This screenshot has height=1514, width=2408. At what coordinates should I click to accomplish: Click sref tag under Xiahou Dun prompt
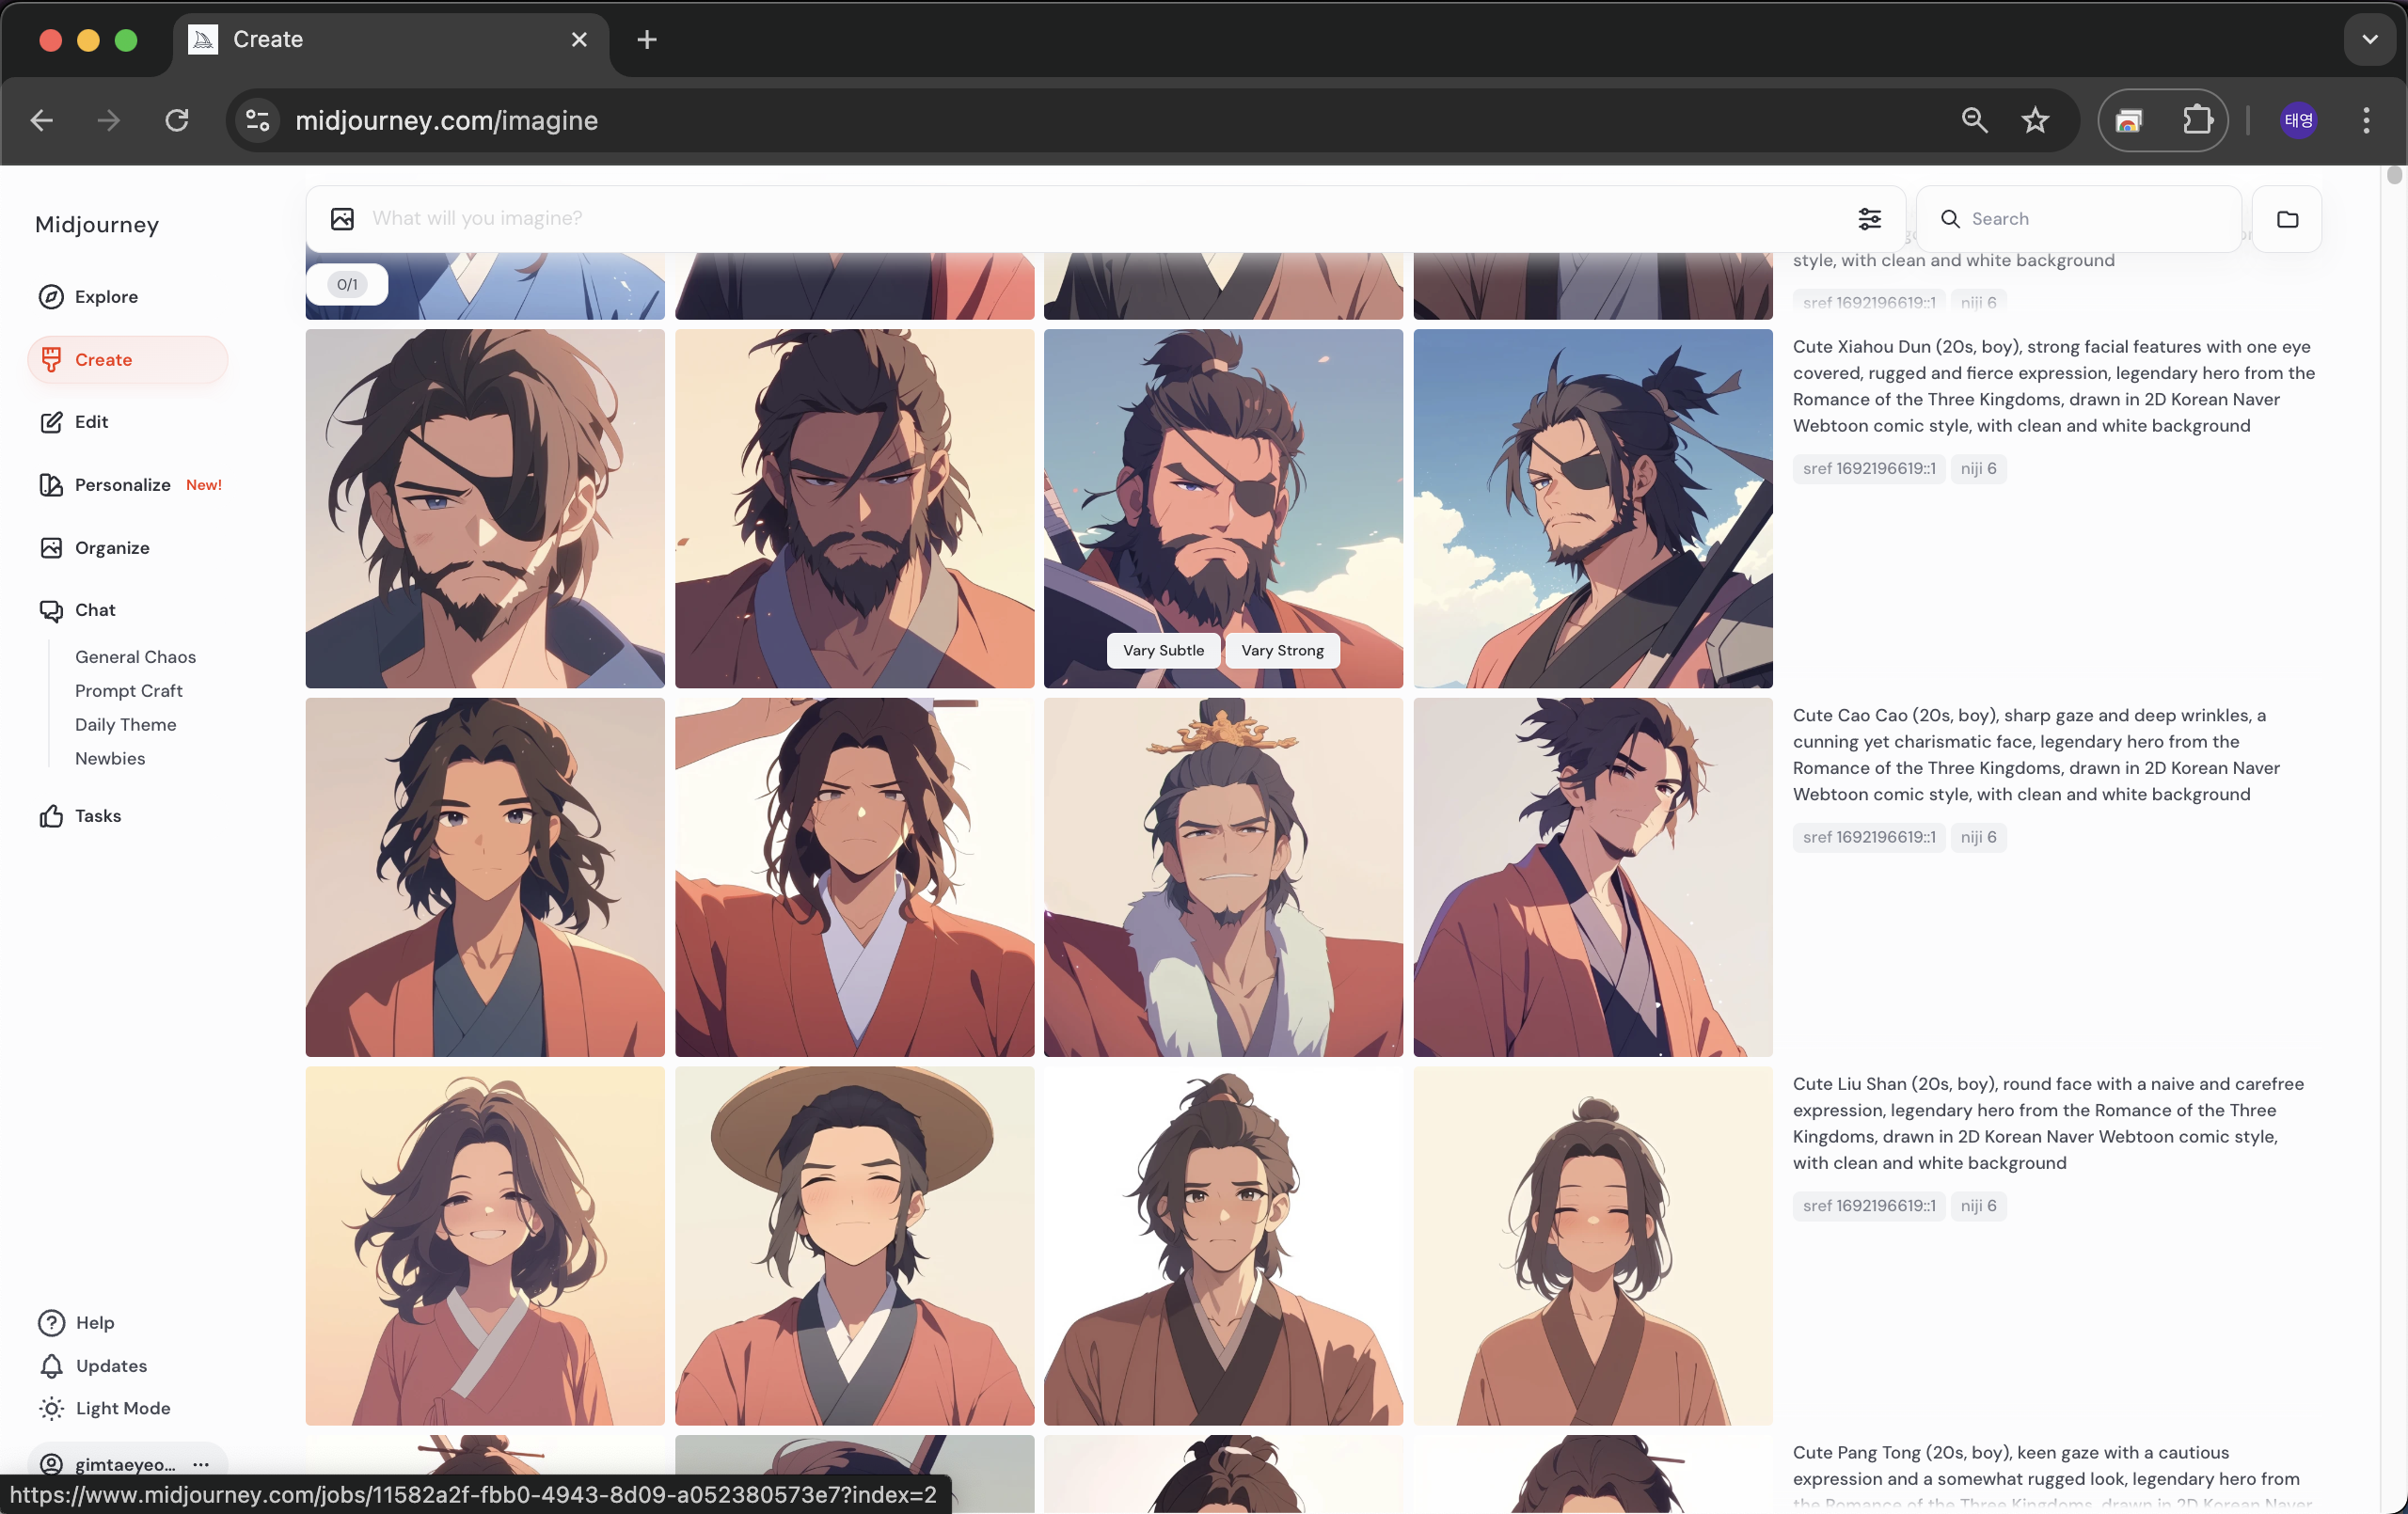tap(1869, 469)
